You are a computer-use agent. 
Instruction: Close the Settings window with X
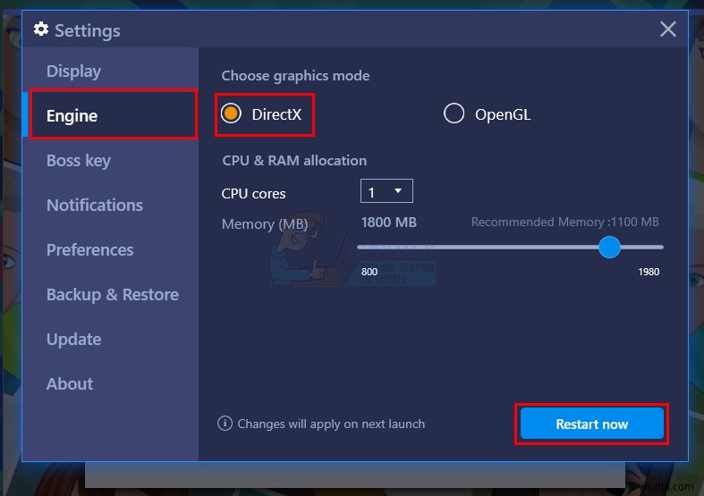point(668,29)
